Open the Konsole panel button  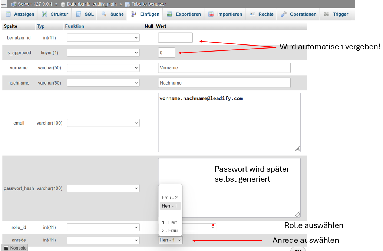pos(15,248)
